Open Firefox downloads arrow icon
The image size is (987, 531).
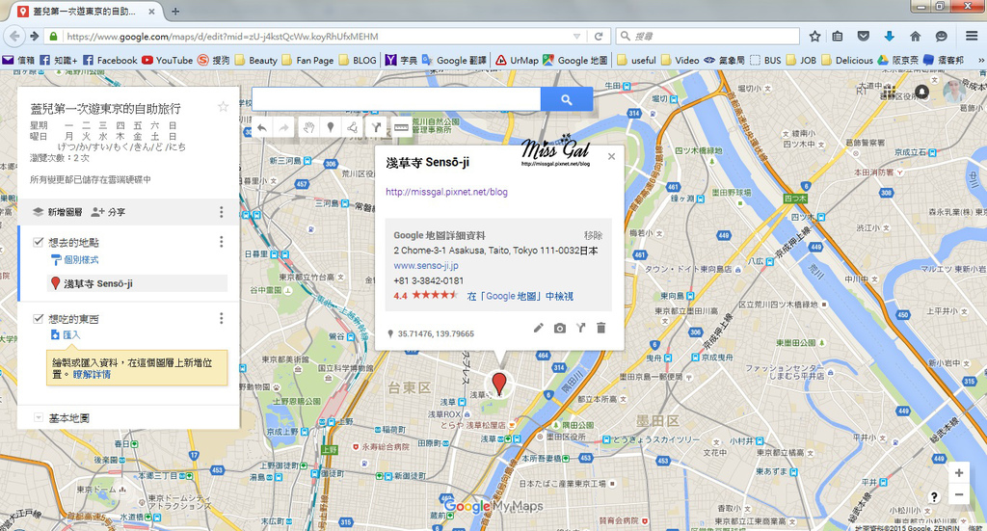tap(889, 36)
